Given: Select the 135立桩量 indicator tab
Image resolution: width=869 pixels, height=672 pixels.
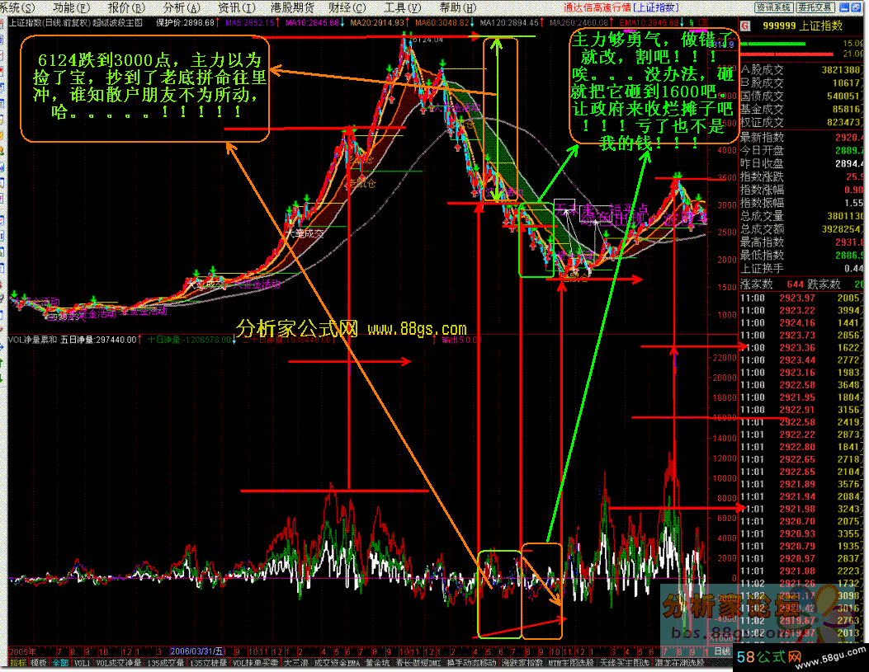Looking at the screenshot, I should [209, 663].
